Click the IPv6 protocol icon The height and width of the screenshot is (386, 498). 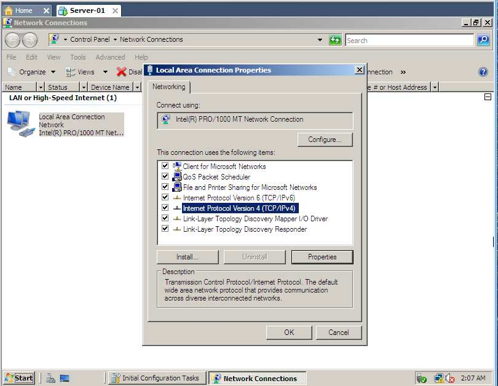tap(177, 198)
